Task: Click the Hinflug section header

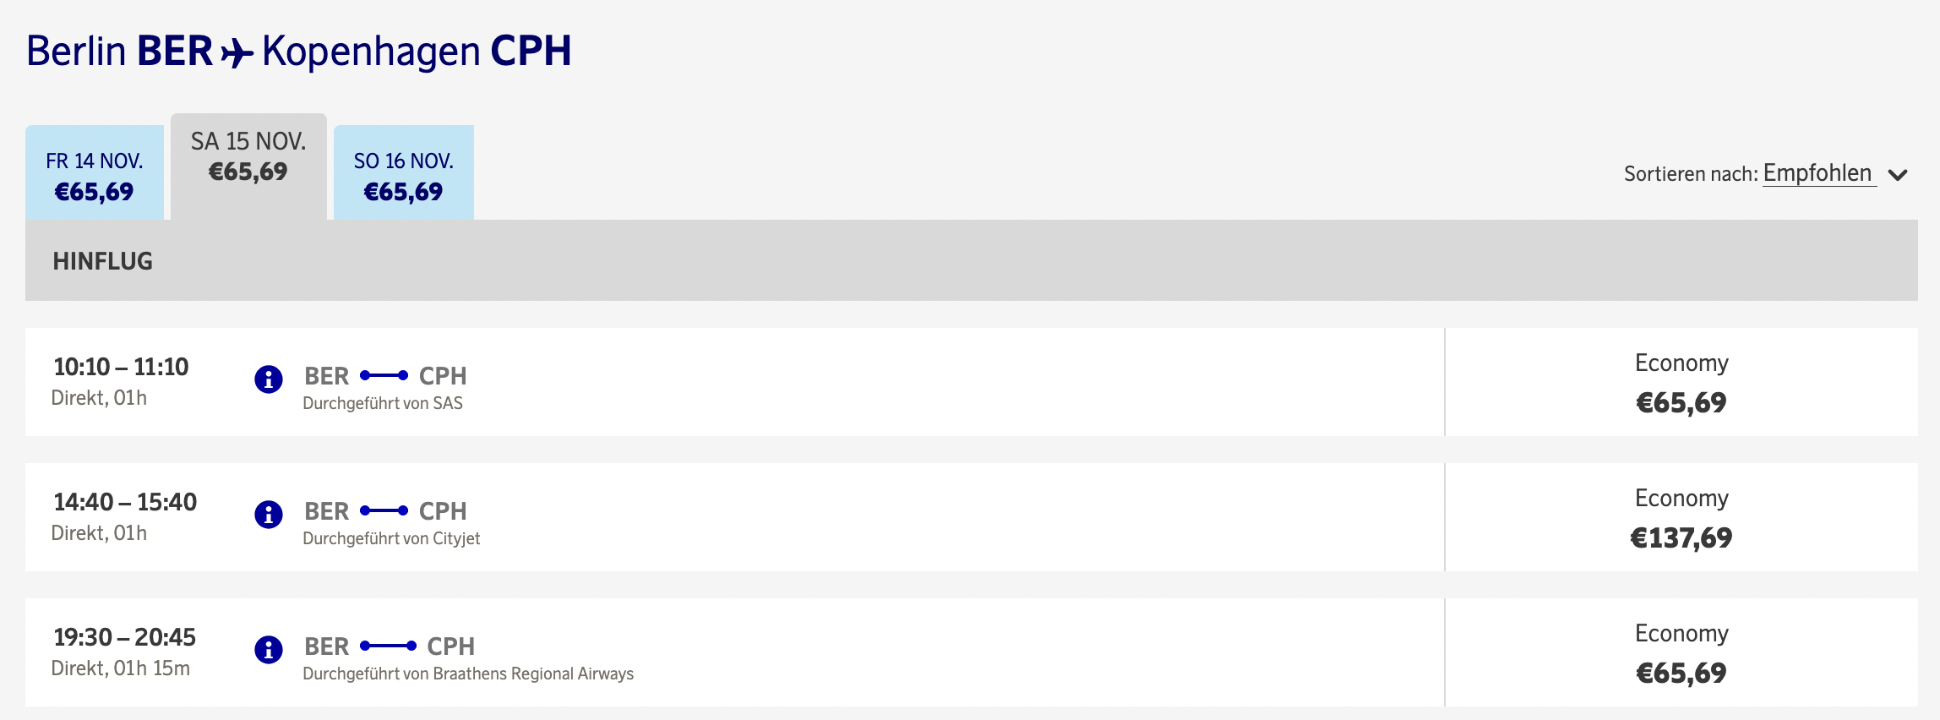Action: click(103, 261)
